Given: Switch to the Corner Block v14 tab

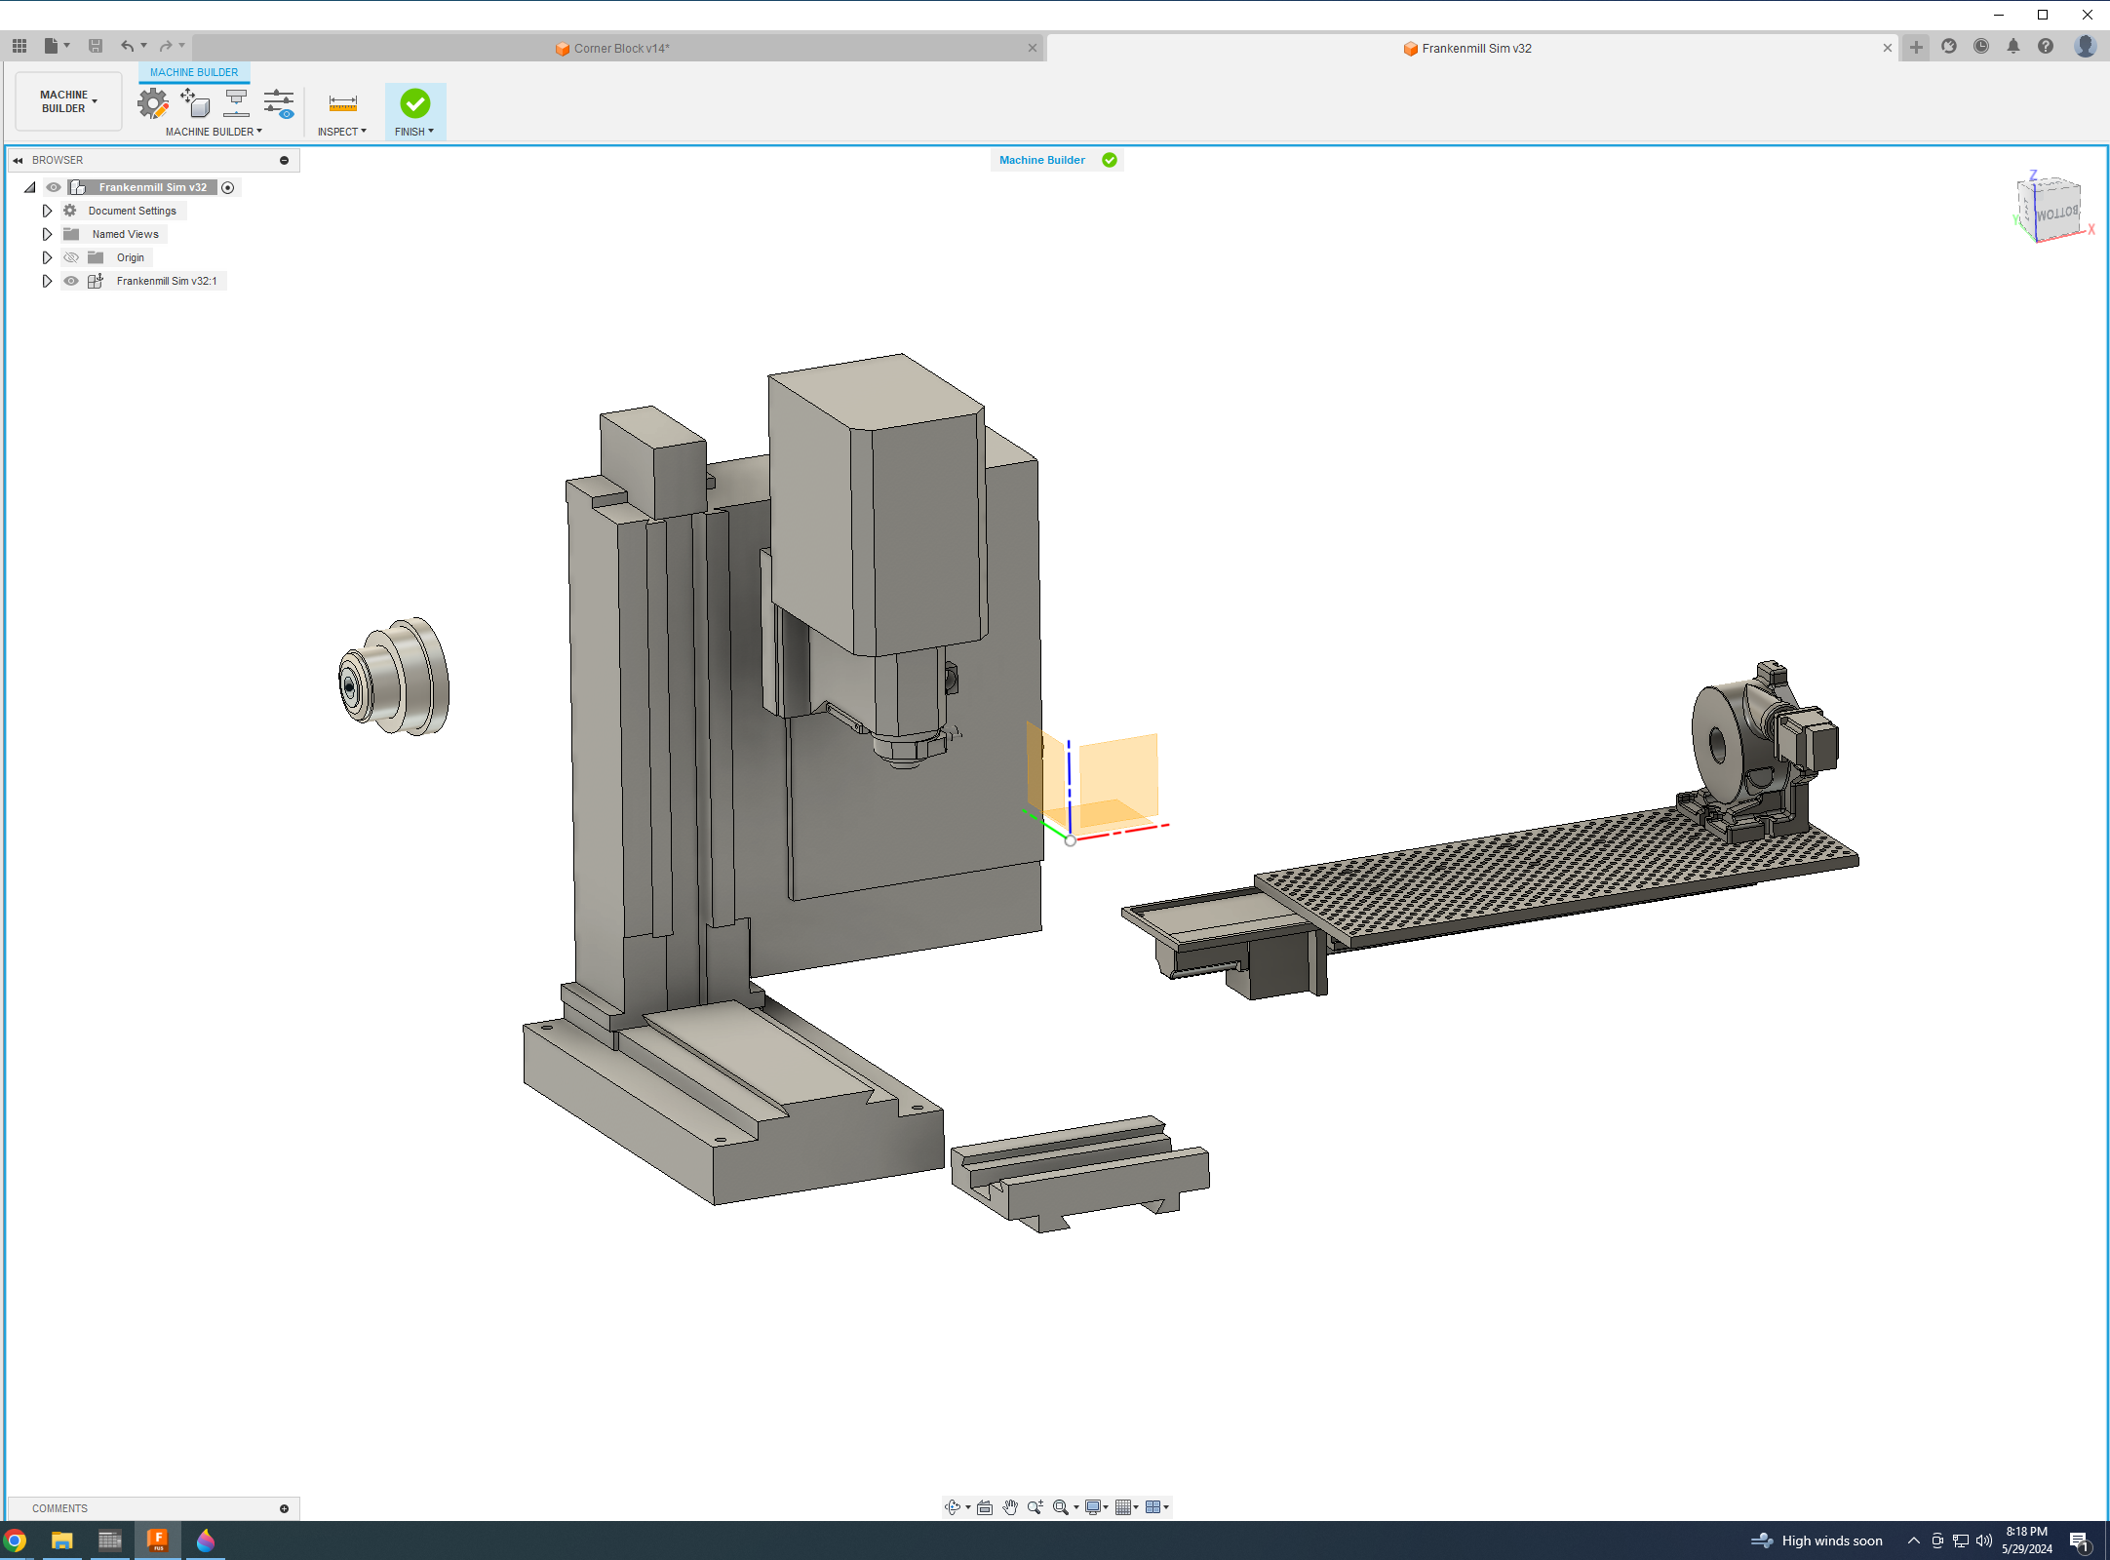Looking at the screenshot, I should [x=614, y=47].
